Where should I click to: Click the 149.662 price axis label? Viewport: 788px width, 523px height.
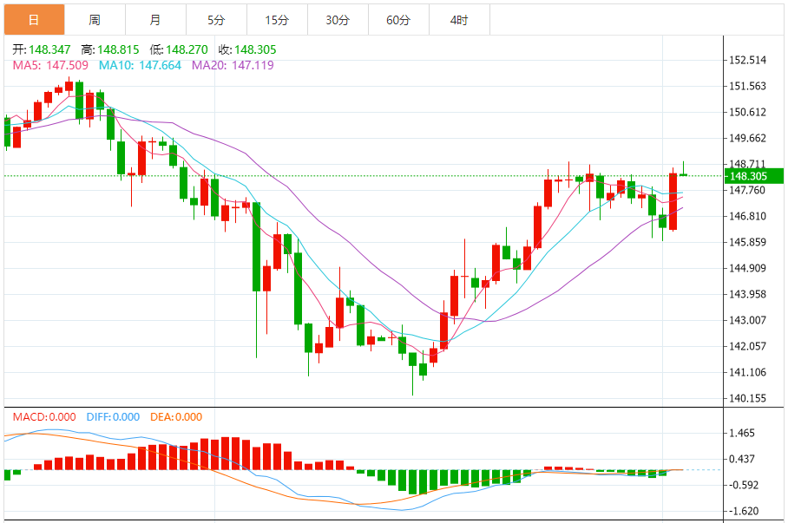748,138
